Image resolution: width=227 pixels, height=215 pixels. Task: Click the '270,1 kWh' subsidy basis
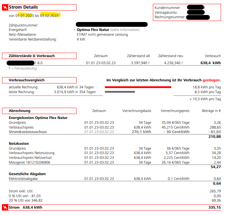pos(142,132)
